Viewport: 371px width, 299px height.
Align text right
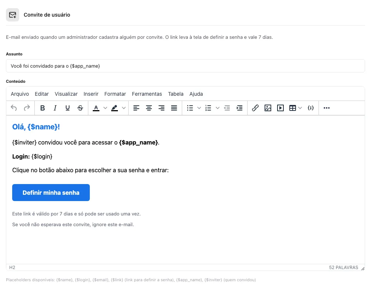[161, 108]
